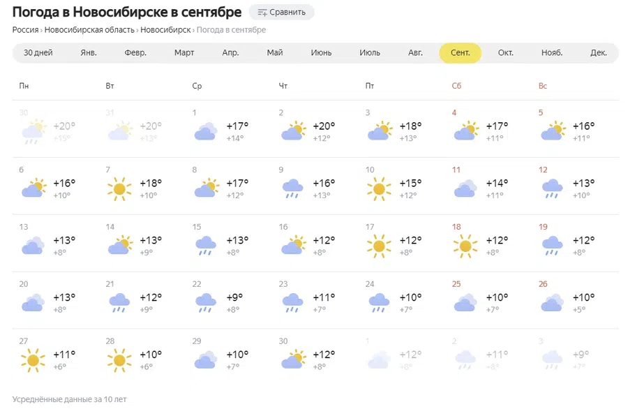The width and height of the screenshot is (628, 409).
Task: Click the sunny icon for September 7
Action: point(119,188)
